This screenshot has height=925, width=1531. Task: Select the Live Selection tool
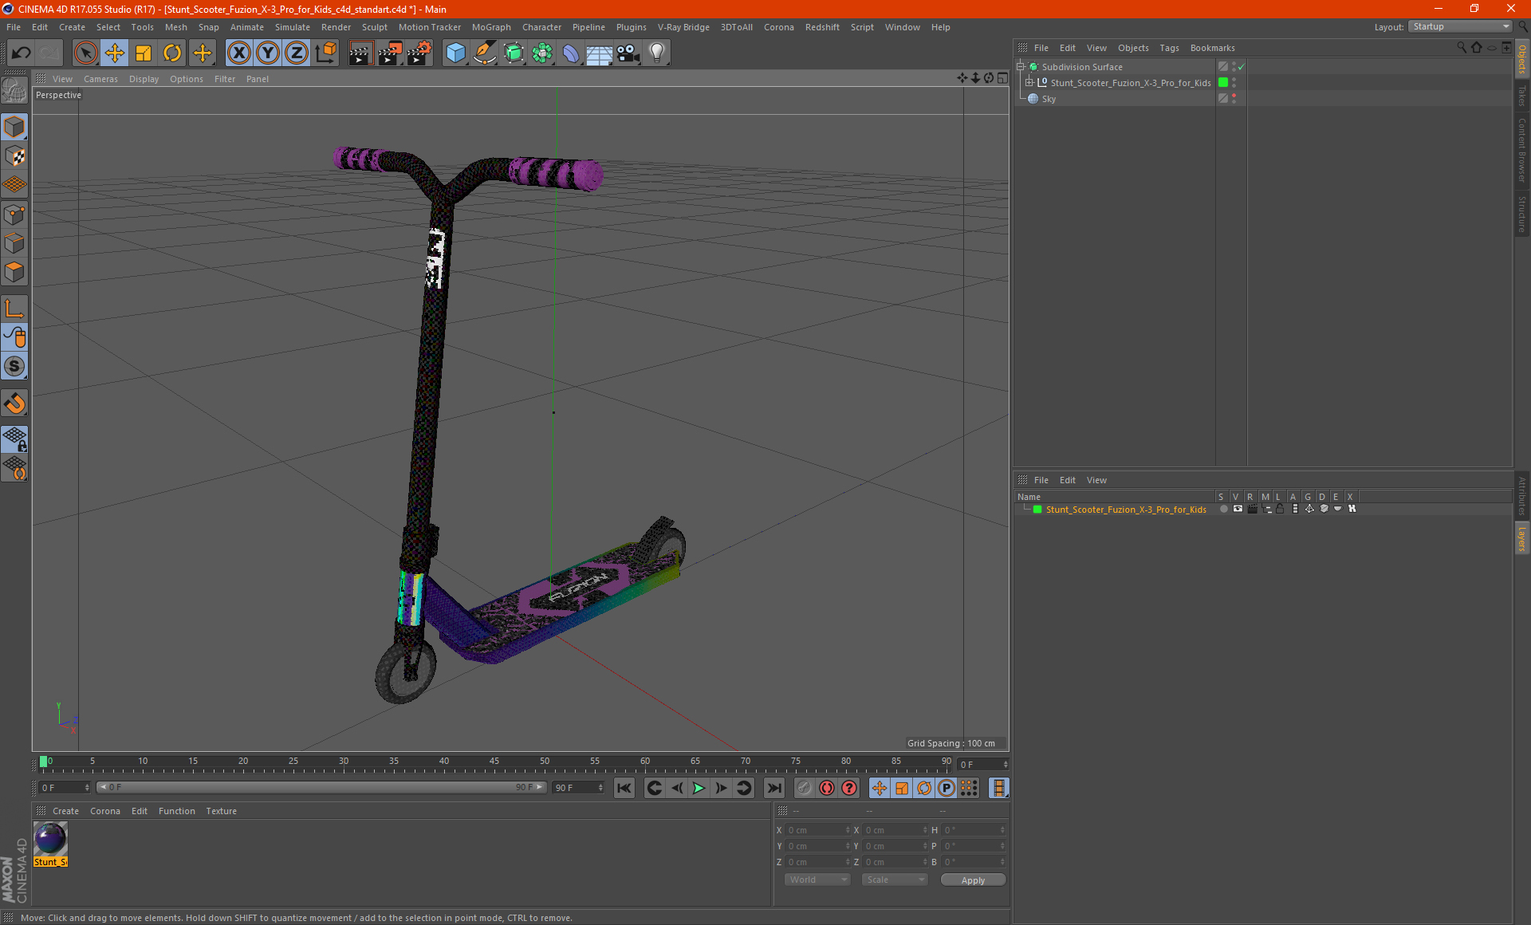(85, 53)
